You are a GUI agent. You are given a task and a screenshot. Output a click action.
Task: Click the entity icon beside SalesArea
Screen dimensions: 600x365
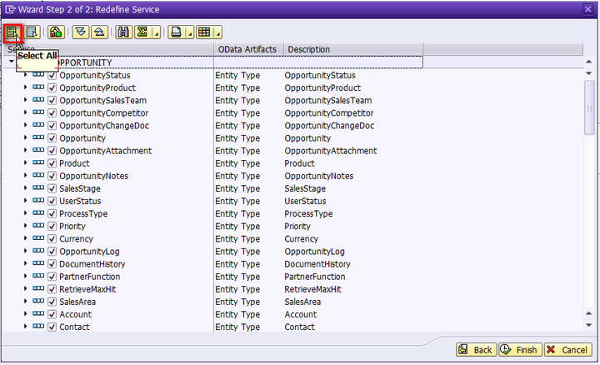[38, 301]
